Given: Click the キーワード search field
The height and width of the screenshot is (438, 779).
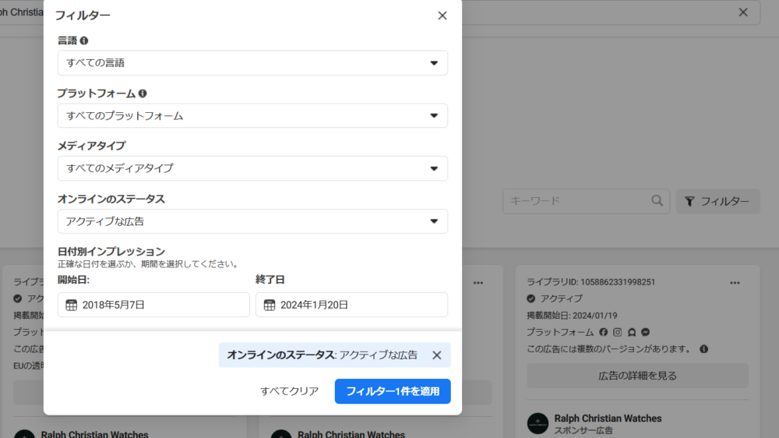Looking at the screenshot, I should [576, 201].
